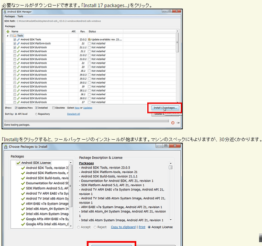Screen dimensions: 262x246
Task: Enable the Obsolete checkbox
Action: [x=53, y=108]
